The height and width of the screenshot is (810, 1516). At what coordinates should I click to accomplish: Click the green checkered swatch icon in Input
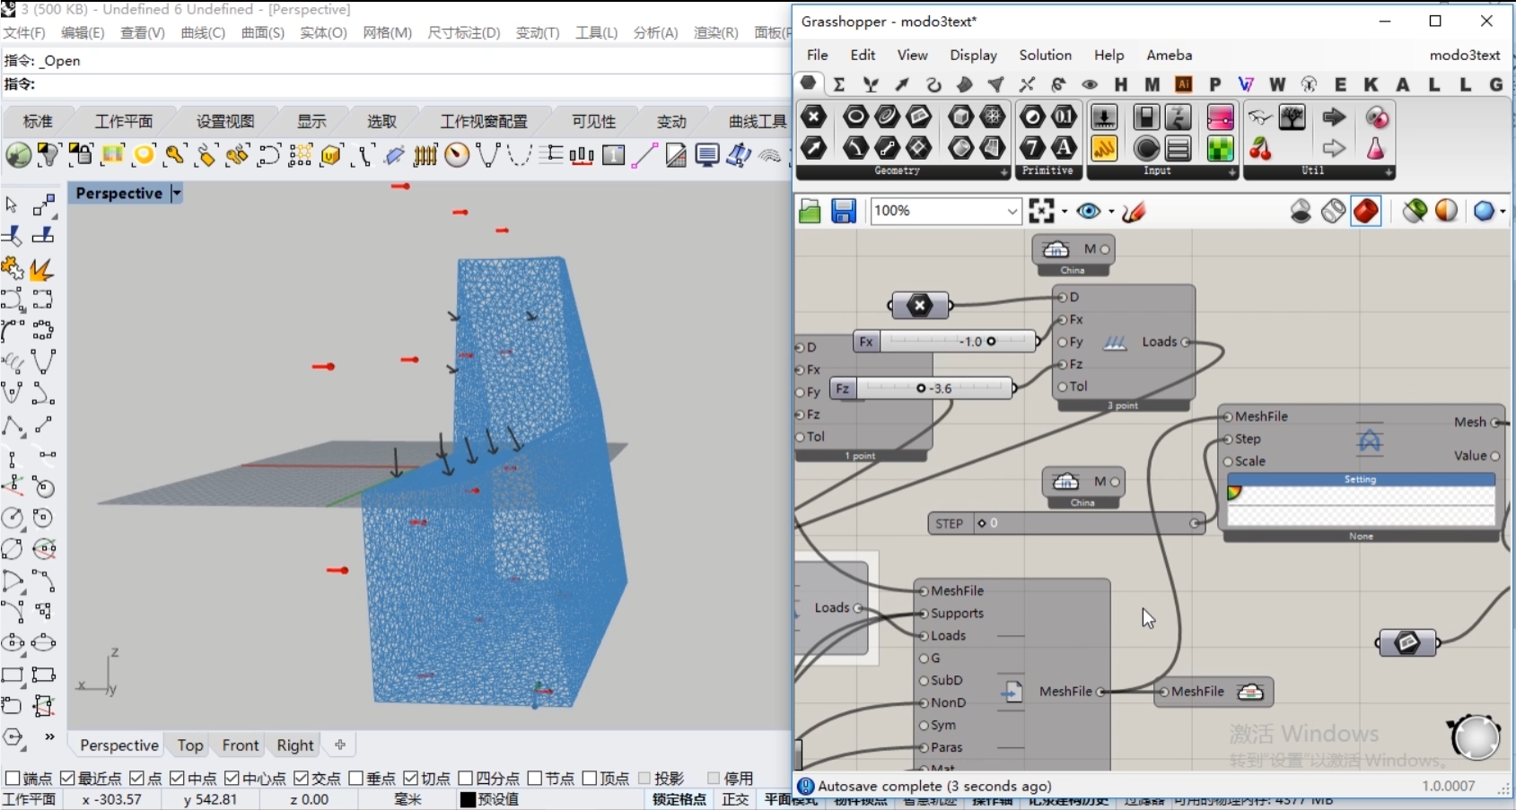[x=1220, y=148]
